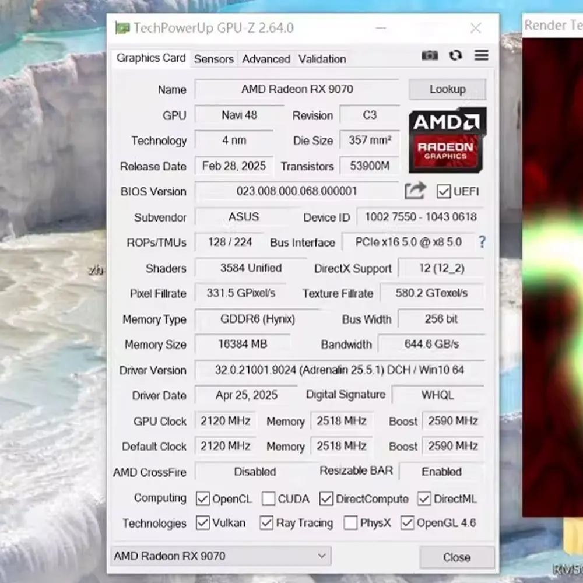The height and width of the screenshot is (583, 583).
Task: Click the Lookup button
Action: (x=447, y=89)
